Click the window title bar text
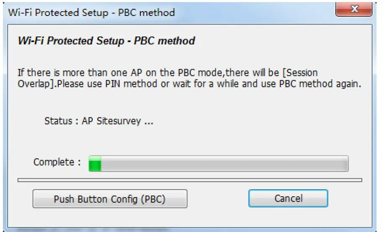 [x=91, y=13]
